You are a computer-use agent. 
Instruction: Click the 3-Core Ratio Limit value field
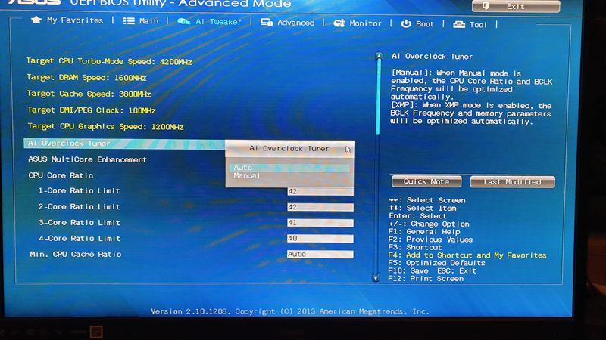(320, 223)
